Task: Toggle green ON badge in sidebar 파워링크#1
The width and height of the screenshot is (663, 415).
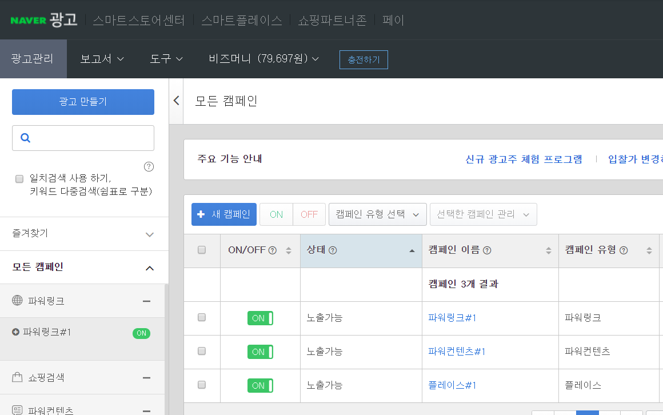Action: click(x=141, y=333)
